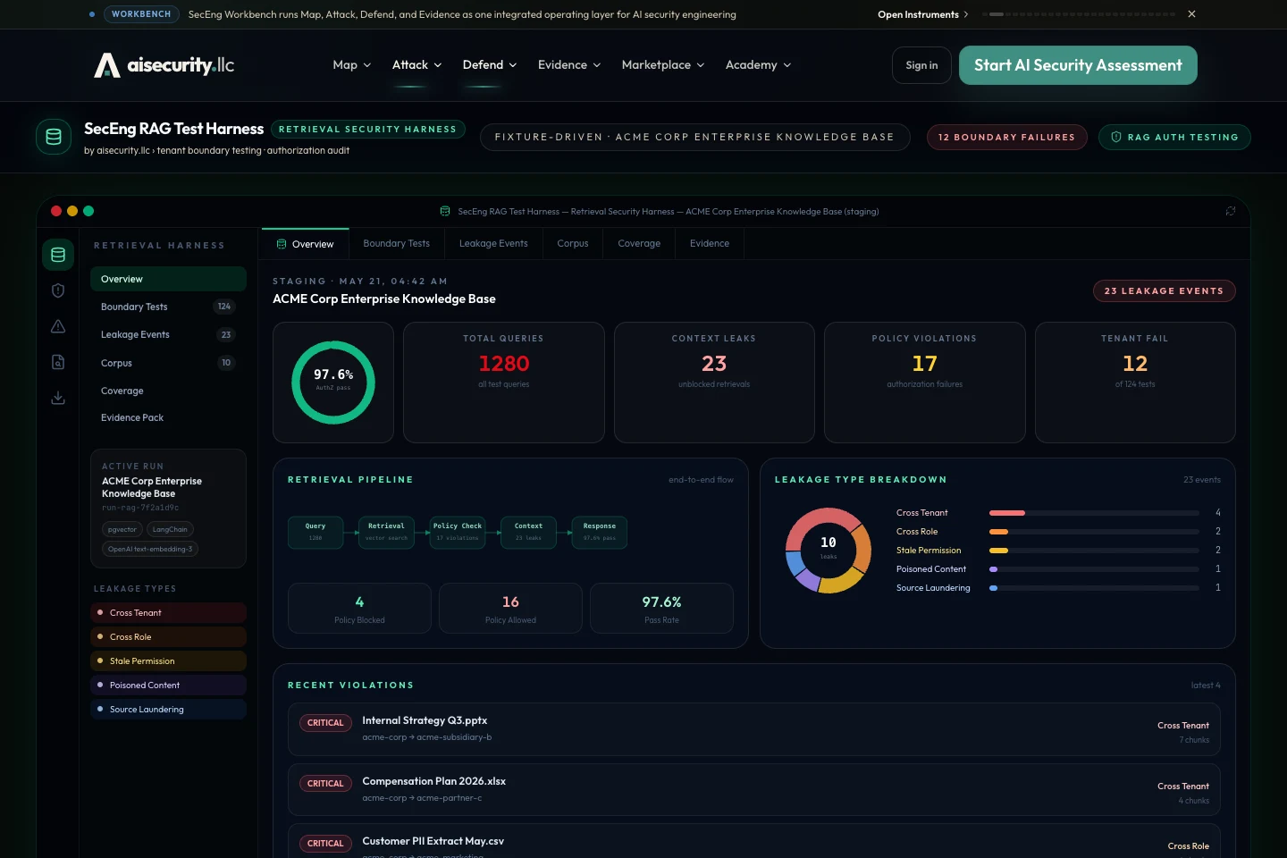Select the Overview tab

(305, 243)
